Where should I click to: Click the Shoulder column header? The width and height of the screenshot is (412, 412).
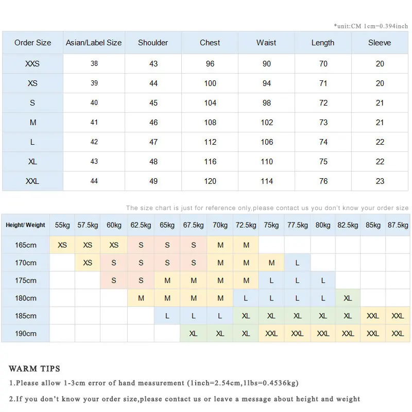point(153,43)
